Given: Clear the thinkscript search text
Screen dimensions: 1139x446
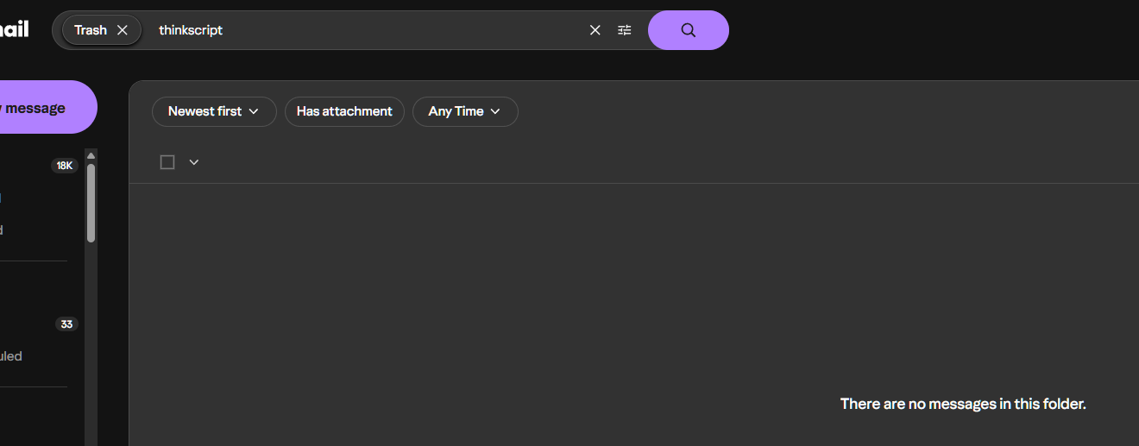Looking at the screenshot, I should pyautogui.click(x=595, y=30).
